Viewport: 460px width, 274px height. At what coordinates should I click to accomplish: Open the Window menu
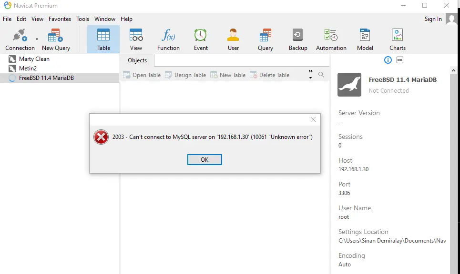(105, 19)
